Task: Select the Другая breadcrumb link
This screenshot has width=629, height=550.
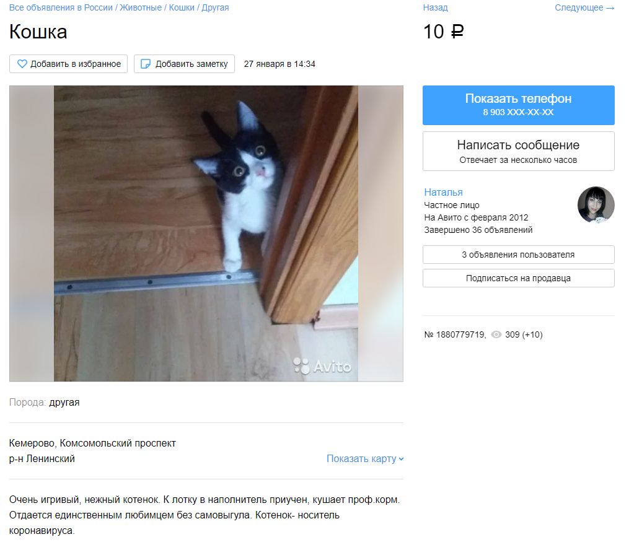Action: (x=215, y=7)
